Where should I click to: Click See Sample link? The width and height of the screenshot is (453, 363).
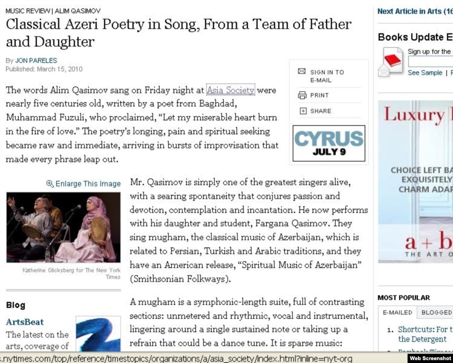tap(425, 73)
